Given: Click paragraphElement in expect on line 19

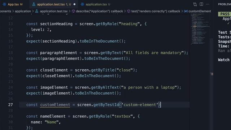Looking at the screenshot, I should (61, 58).
